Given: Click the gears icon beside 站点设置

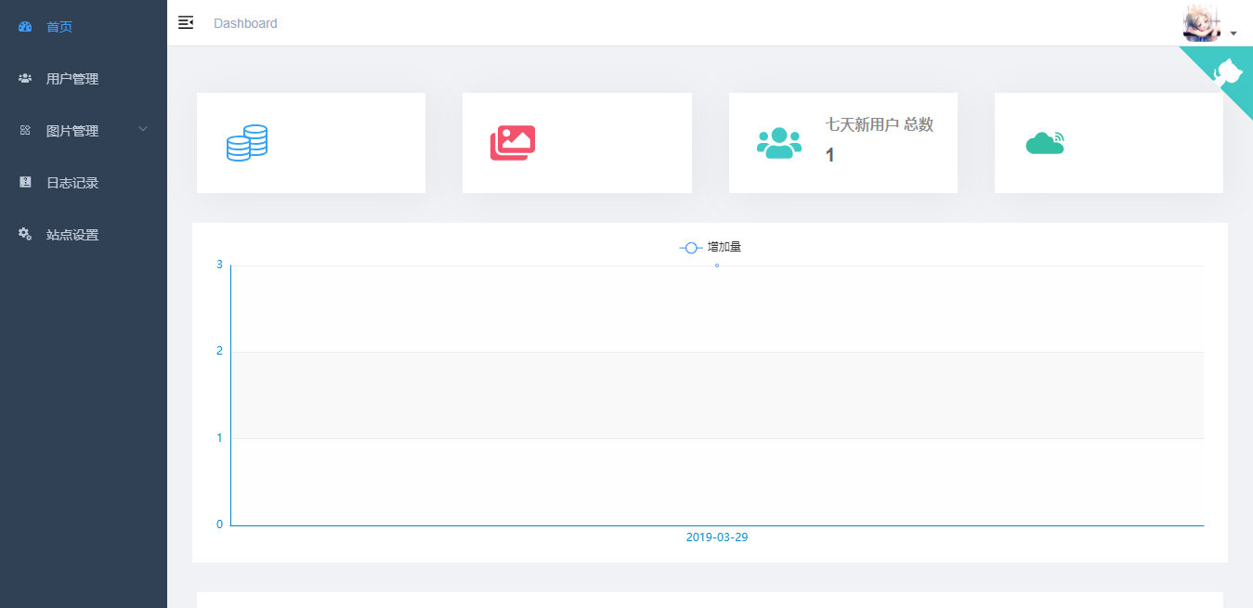Looking at the screenshot, I should (25, 235).
